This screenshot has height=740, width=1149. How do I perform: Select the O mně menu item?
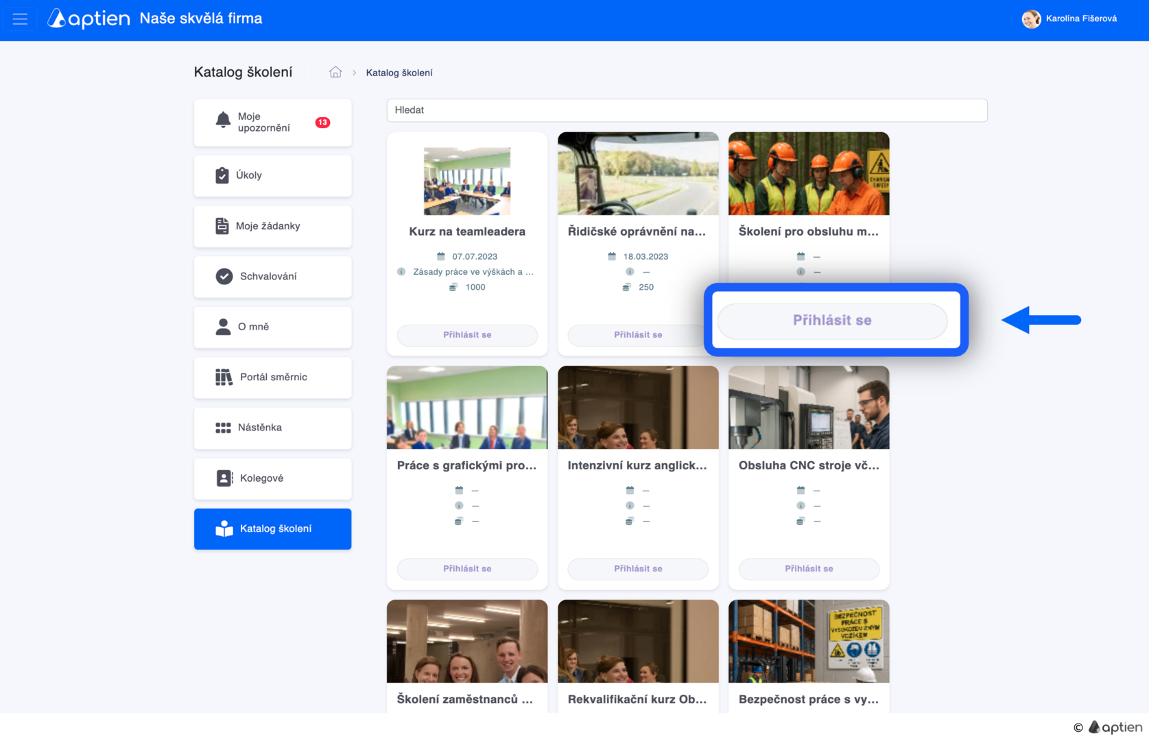coord(273,327)
